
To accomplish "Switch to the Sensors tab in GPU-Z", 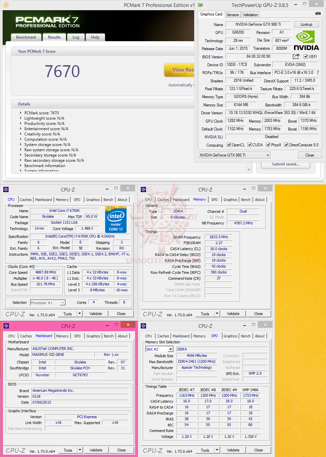I will click(x=232, y=15).
